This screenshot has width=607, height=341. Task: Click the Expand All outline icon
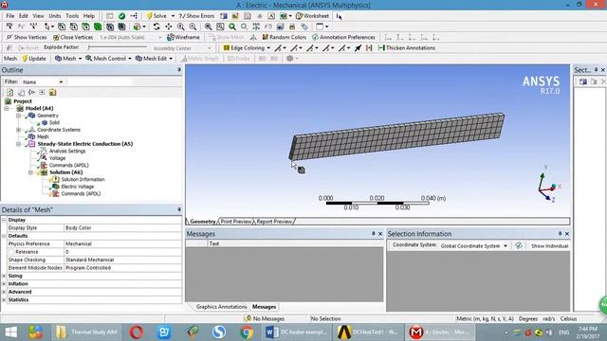pyautogui.click(x=42, y=93)
